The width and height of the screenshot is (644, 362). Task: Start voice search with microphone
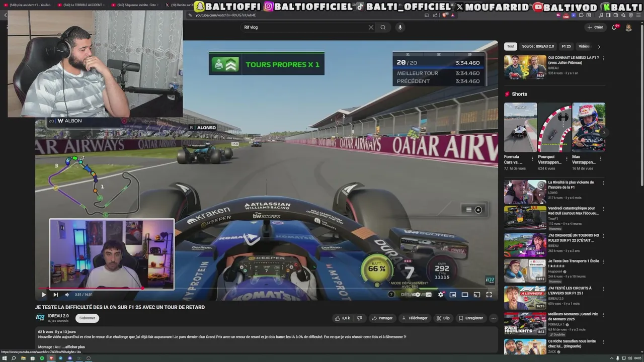[400, 27]
